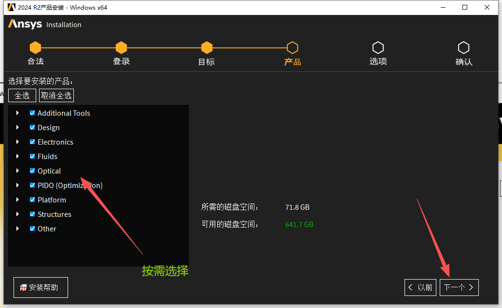Click the 目标 step hexagon icon
The width and height of the screenshot is (502, 308).
(x=207, y=47)
